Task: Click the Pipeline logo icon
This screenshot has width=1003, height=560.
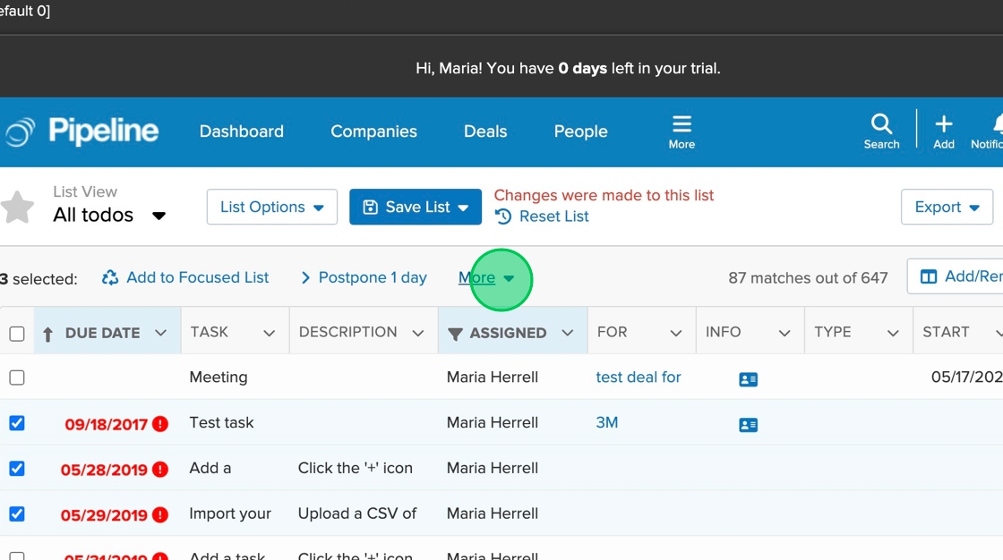Action: tap(20, 132)
